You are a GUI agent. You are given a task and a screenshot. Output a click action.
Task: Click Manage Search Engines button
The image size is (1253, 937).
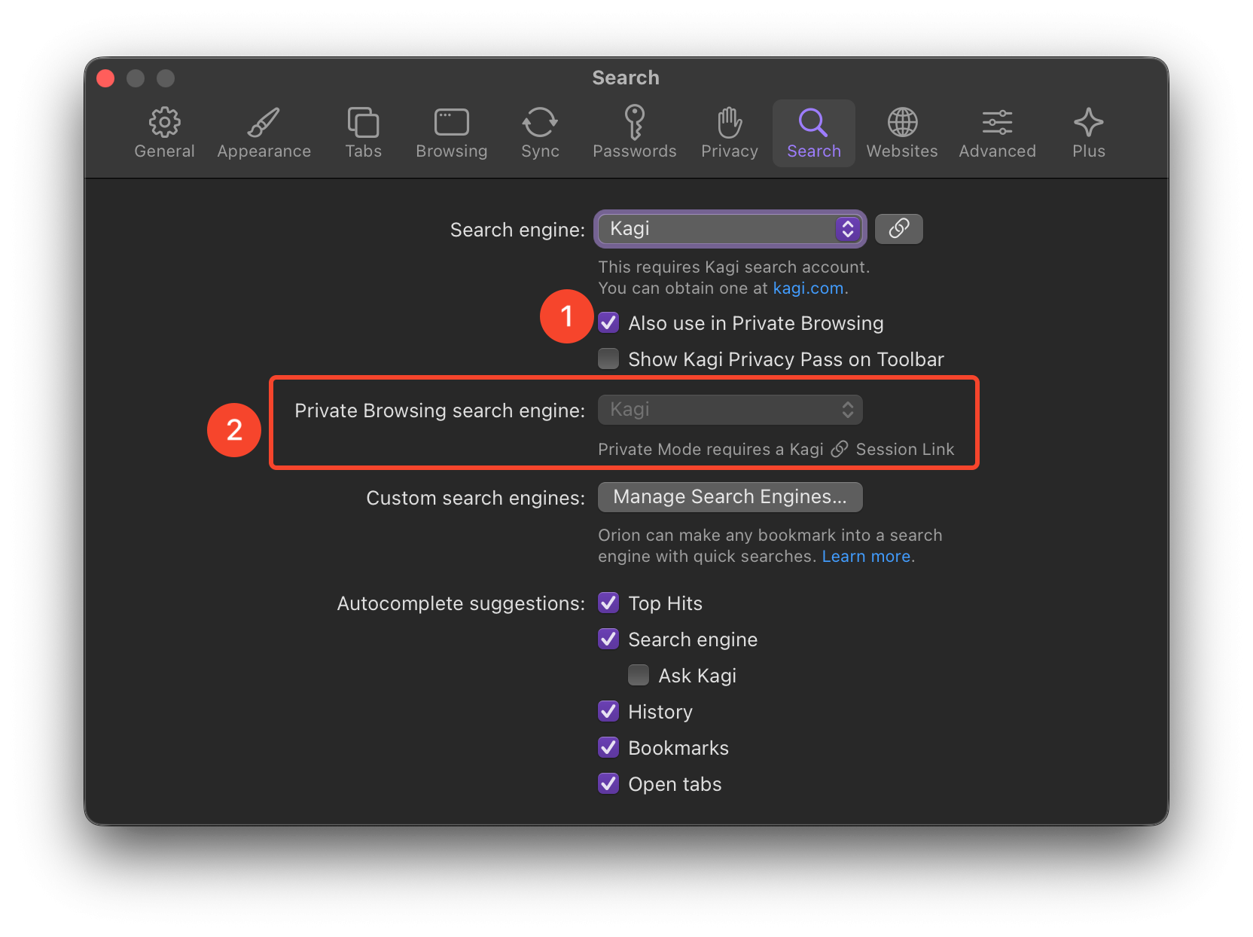[x=730, y=497]
